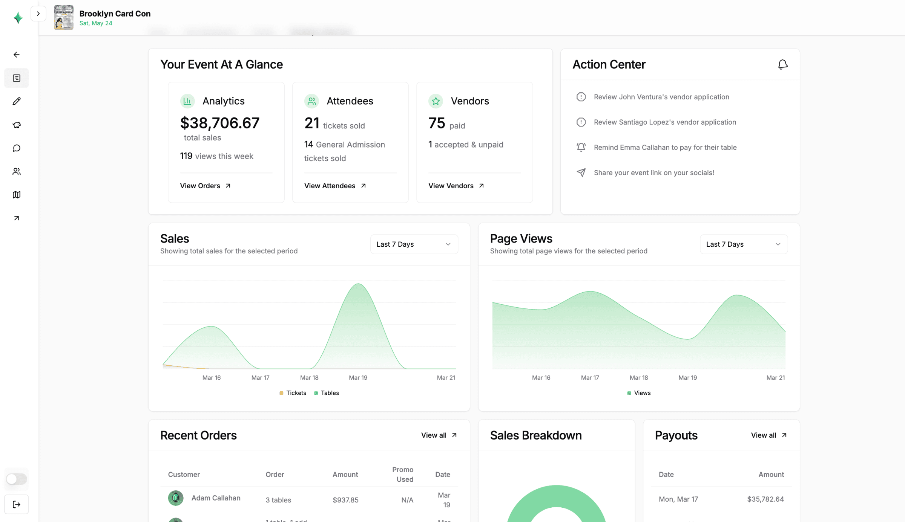Open the dashboard overview panel icon
Viewport: 905px width, 522px height.
17,78
